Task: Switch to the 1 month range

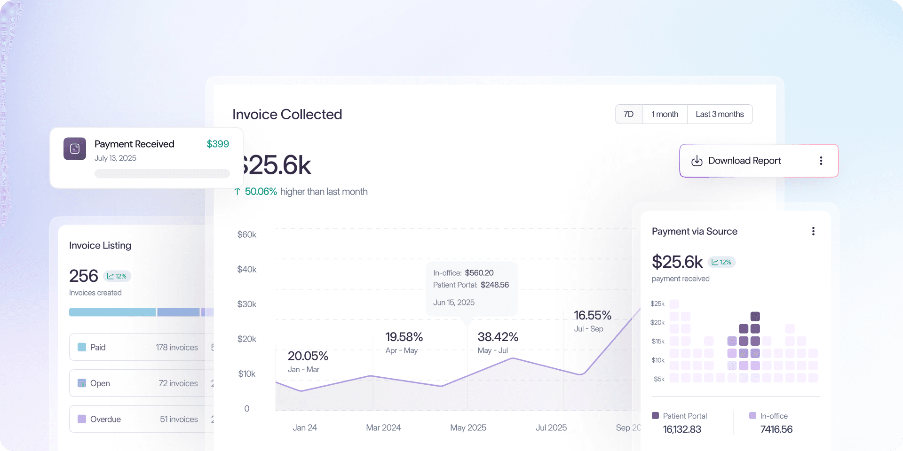Action: (665, 114)
